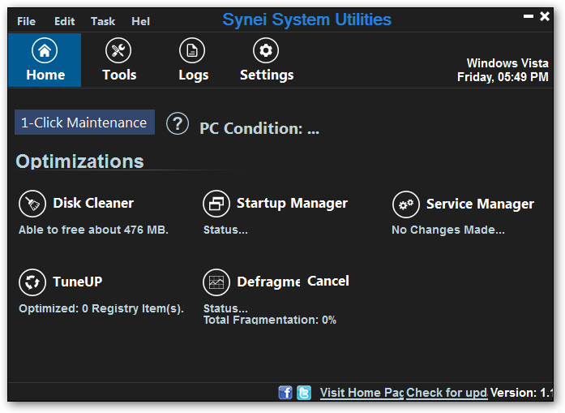This screenshot has height=413, width=565.
Task: Open the Twitter icon in footer
Action: pyautogui.click(x=304, y=393)
